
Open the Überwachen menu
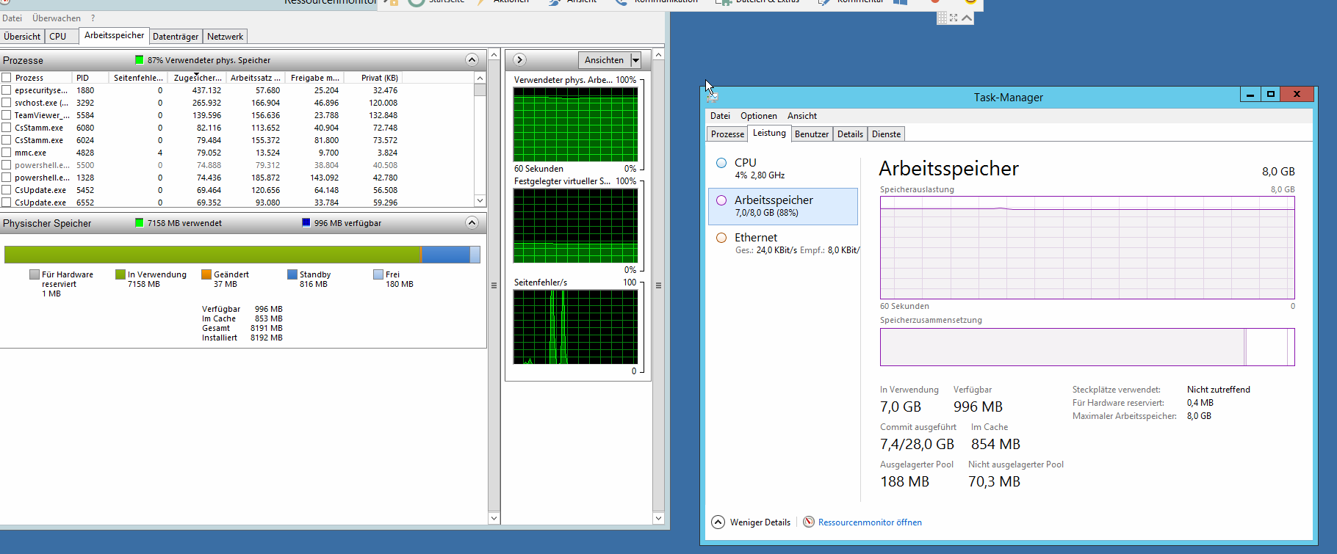pos(57,18)
